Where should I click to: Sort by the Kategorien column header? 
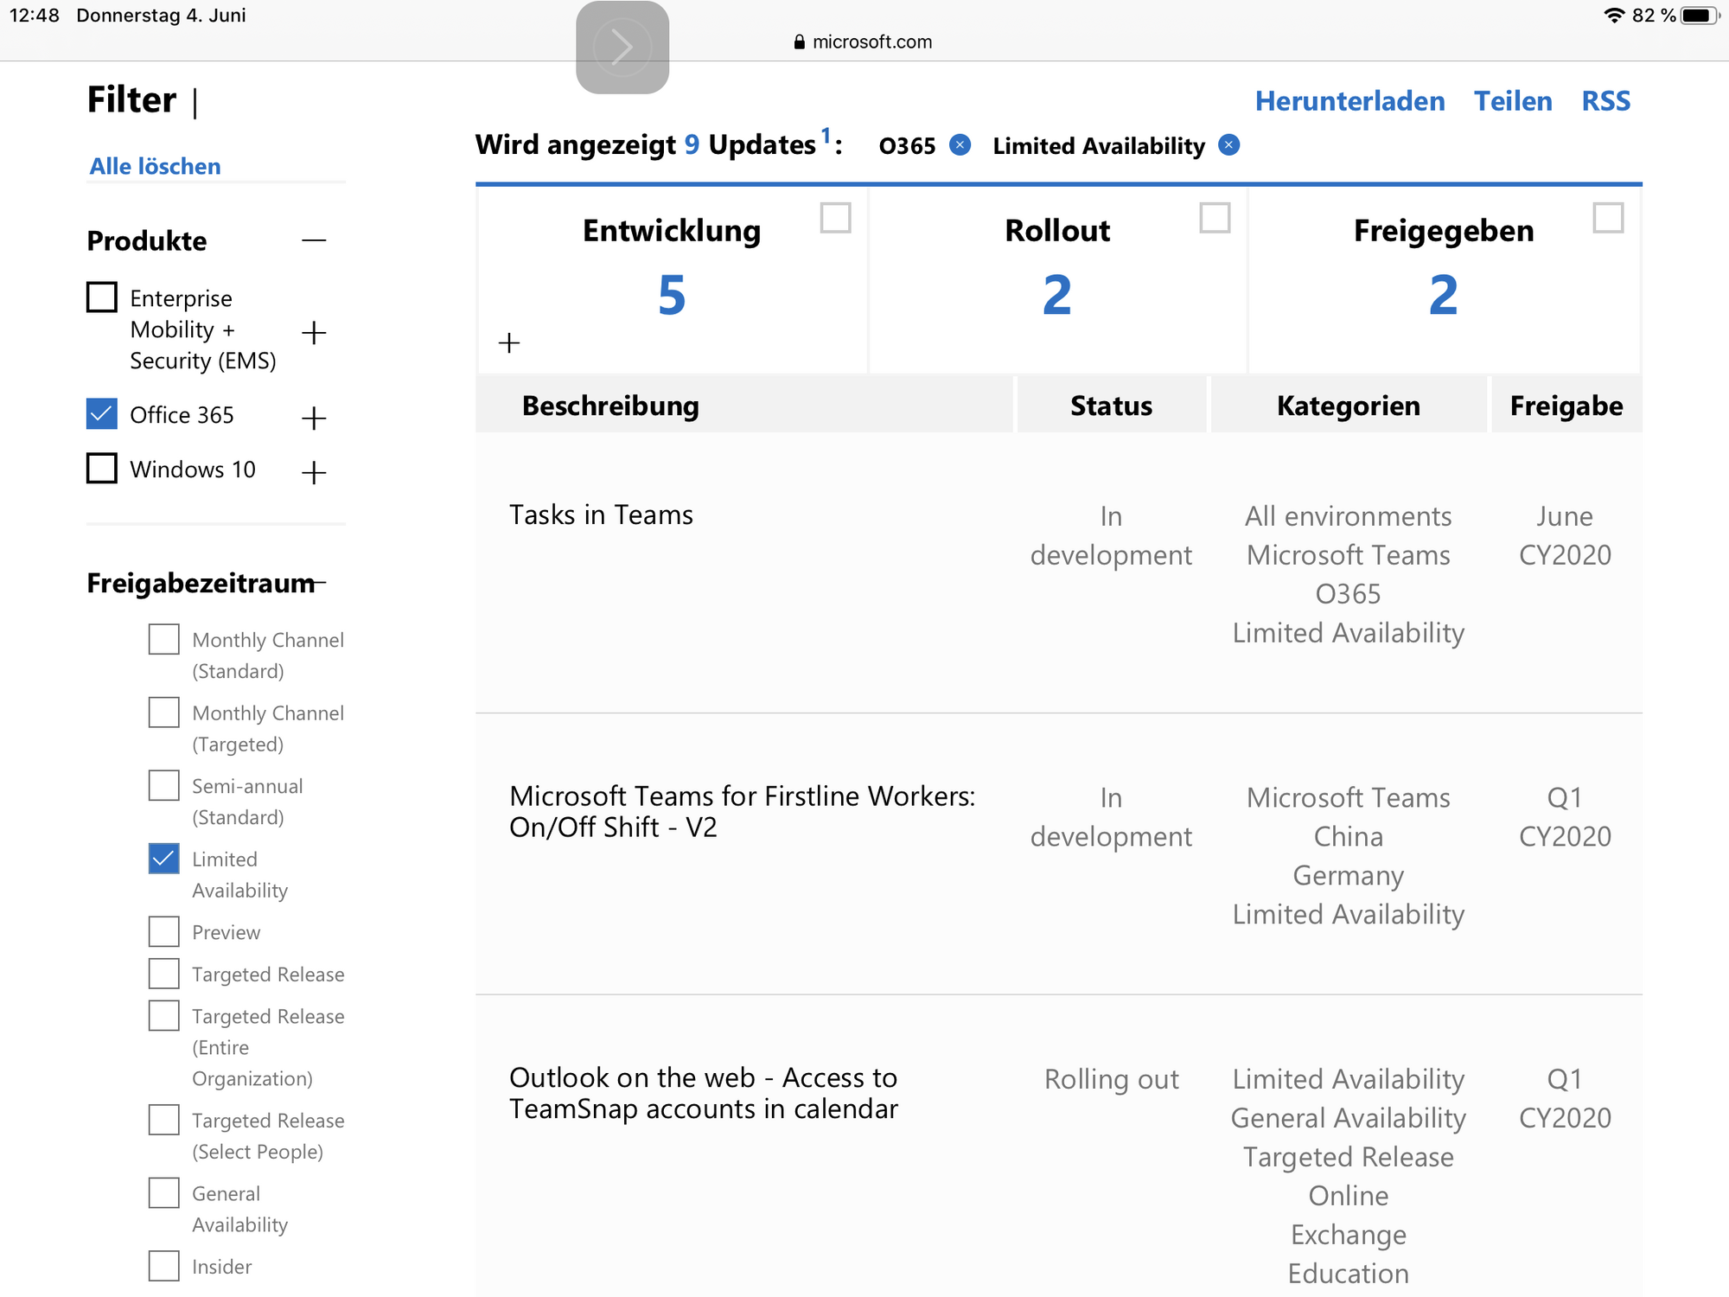(1349, 406)
